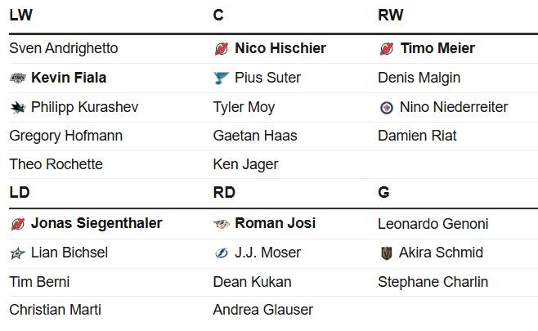Screen dimensions: 538x331
Task: Click the Devils logo beside Timo Meier
Action: (387, 49)
